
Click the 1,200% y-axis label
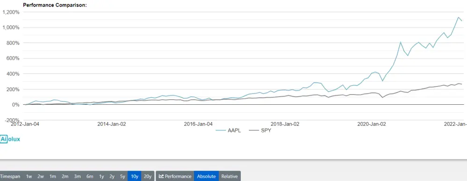coord(11,12)
